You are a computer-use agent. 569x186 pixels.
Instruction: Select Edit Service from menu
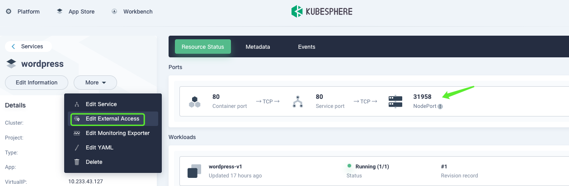pos(101,104)
